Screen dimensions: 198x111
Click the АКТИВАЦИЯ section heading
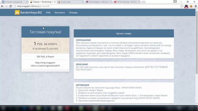pyautogui.click(x=83, y=85)
